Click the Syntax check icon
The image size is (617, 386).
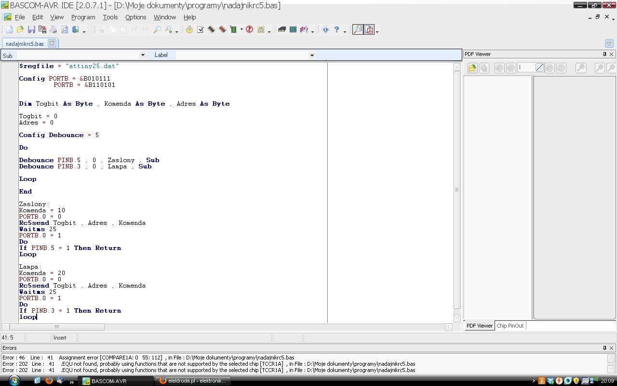click(x=201, y=30)
